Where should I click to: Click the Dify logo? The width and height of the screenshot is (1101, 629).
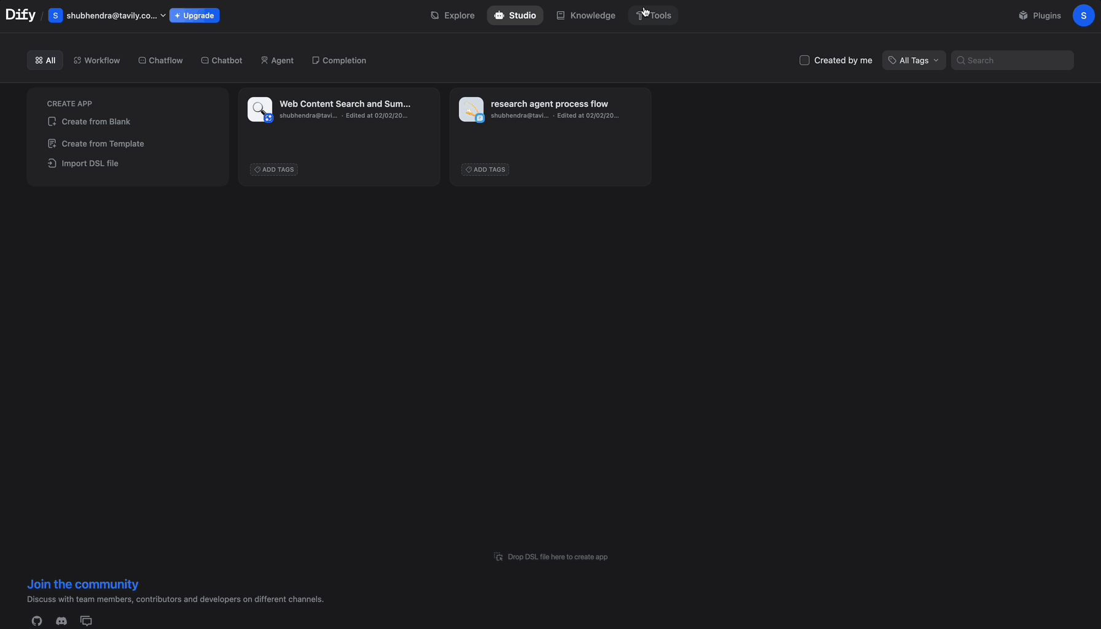[20, 15]
